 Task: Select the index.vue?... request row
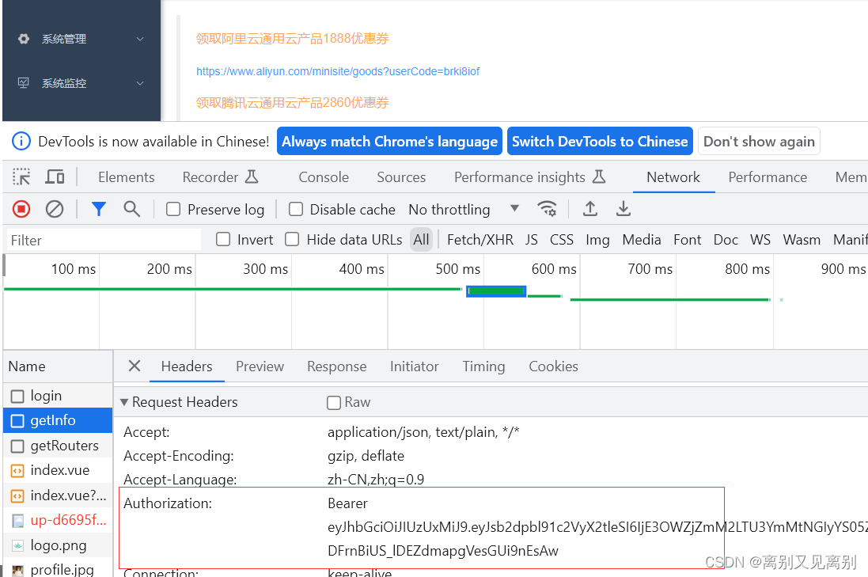pos(58,495)
